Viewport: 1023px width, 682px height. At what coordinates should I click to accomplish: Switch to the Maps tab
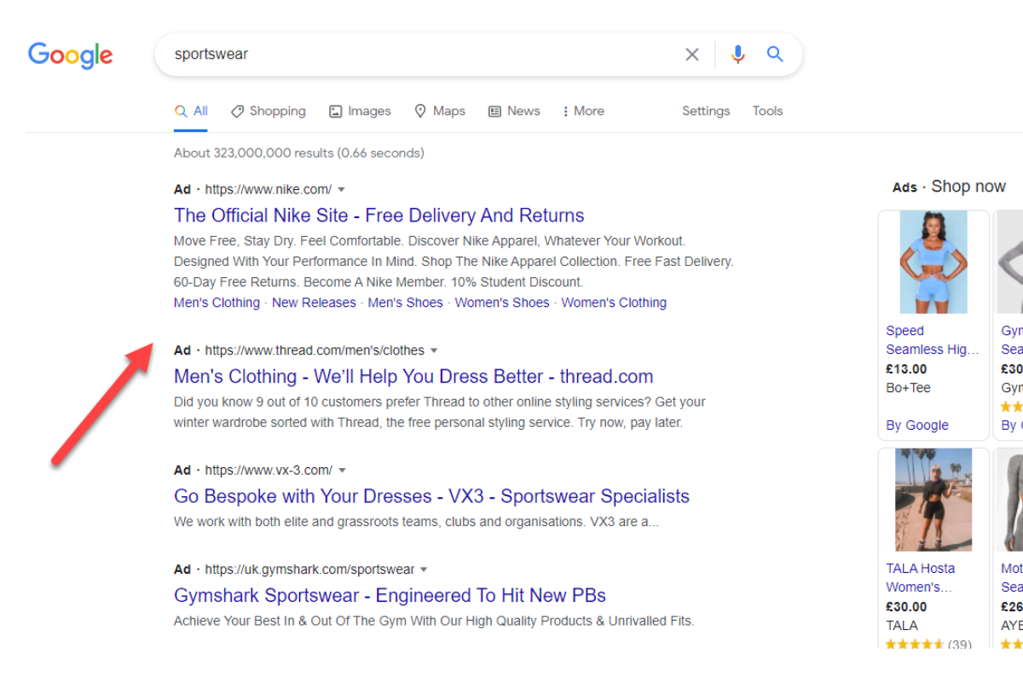tap(440, 111)
